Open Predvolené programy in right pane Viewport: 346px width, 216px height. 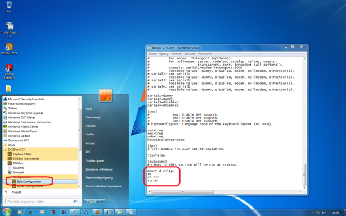tap(99, 178)
